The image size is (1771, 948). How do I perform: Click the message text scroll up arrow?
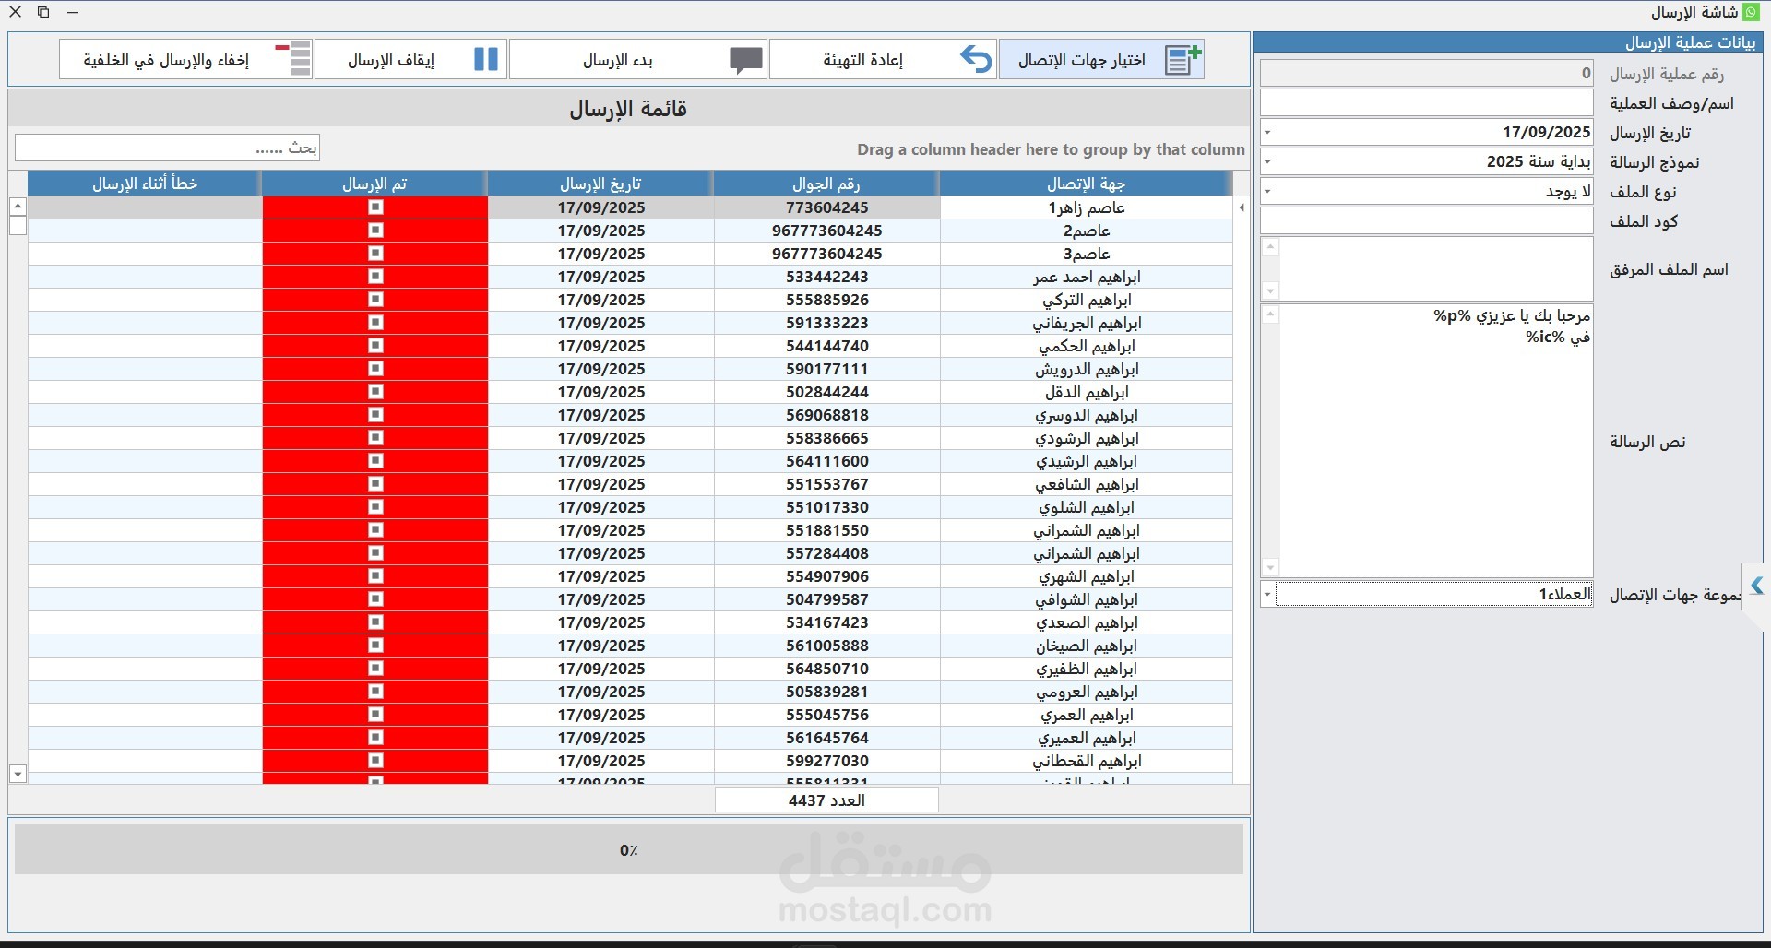point(1270,314)
